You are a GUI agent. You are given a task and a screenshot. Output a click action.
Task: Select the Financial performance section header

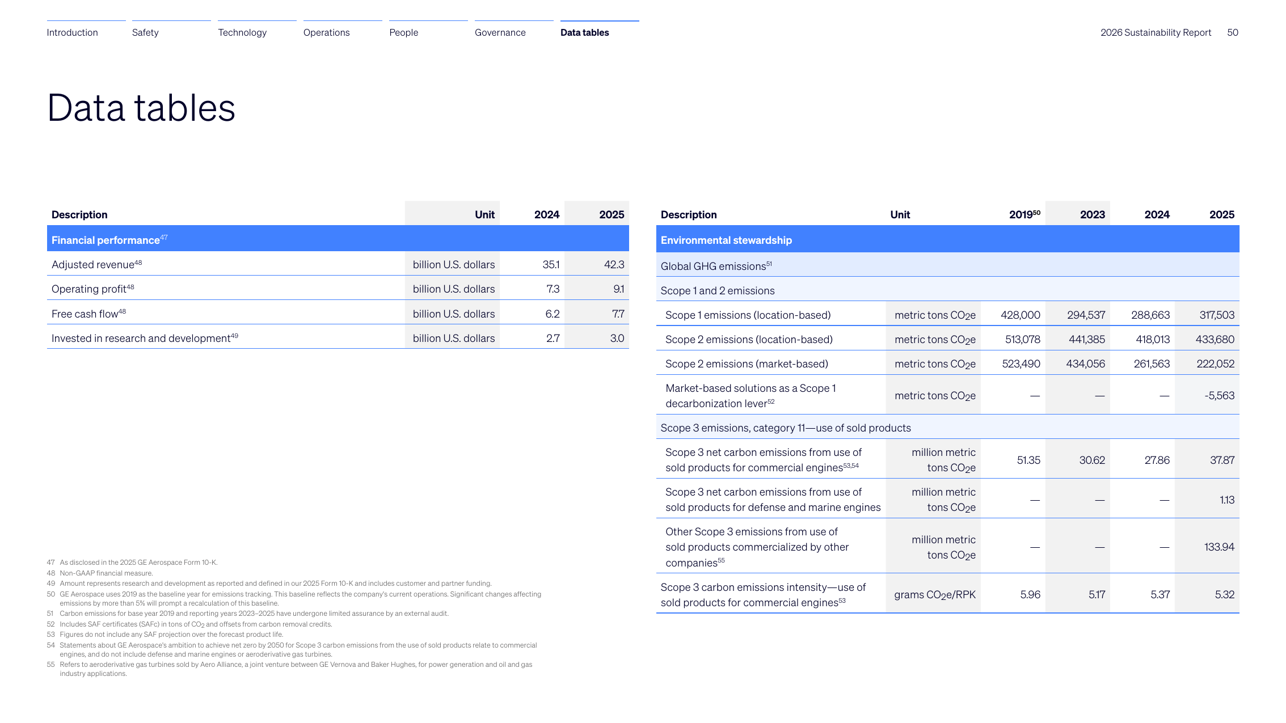tap(338, 239)
